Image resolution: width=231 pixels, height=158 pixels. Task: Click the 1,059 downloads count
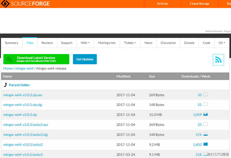pos(197,115)
